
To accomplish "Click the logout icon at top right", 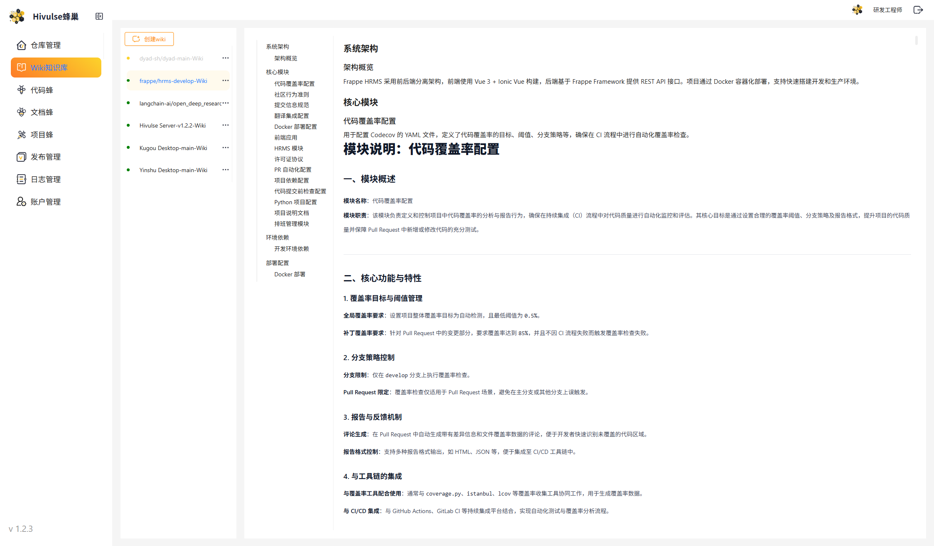I will (x=918, y=10).
